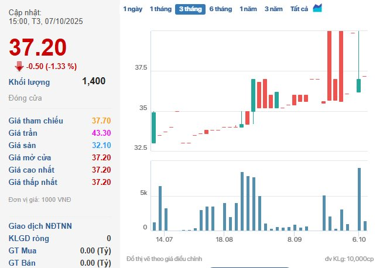This screenshot has width=390, height=268.
Task: Select the 3 năm chart range
Action: pyautogui.click(x=273, y=9)
